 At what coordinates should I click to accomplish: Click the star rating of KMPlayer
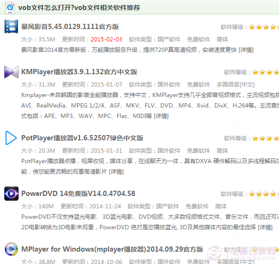click(x=266, y=72)
